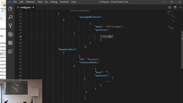The width and height of the screenshot is (183, 103).
Task: Click the "Windows" id value
Action: [x=93, y=59]
